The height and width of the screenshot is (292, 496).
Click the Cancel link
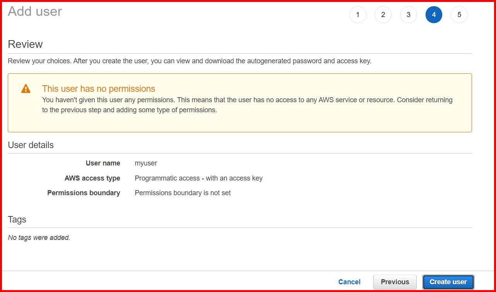pyautogui.click(x=349, y=282)
